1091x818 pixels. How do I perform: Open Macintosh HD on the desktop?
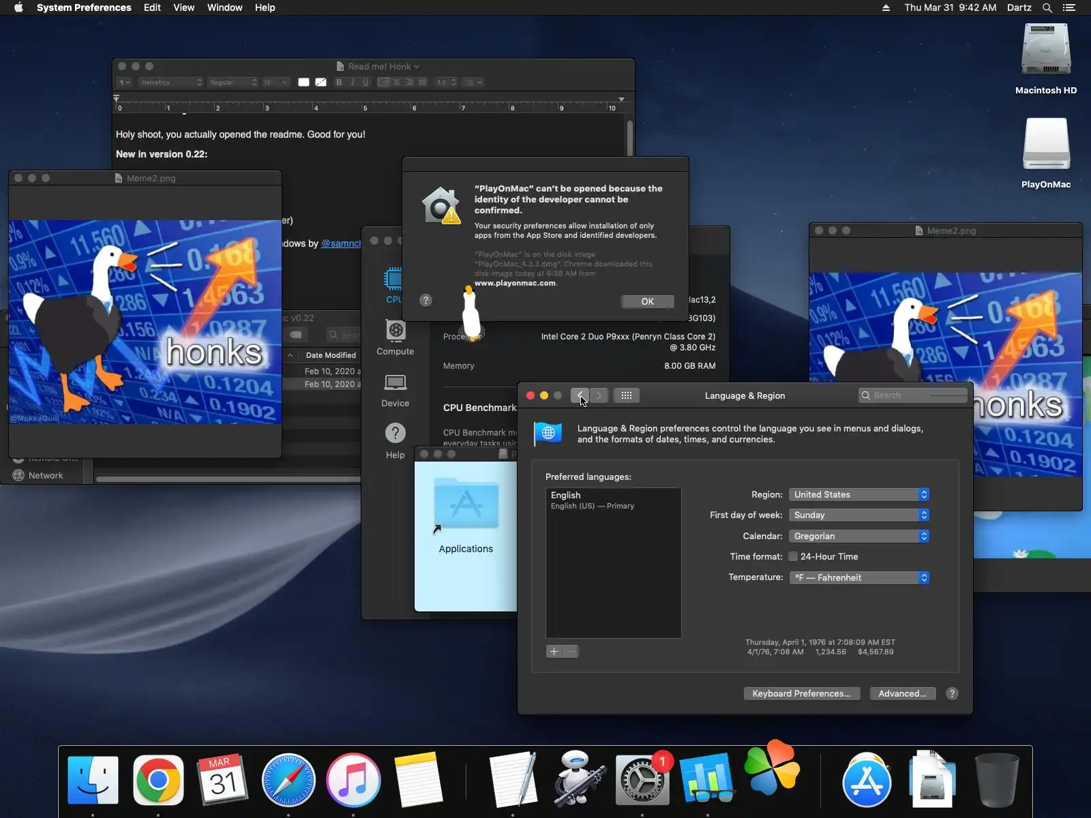1046,60
